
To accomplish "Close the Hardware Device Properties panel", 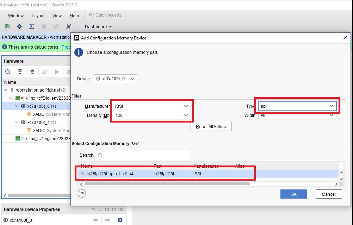I will (121, 210).
